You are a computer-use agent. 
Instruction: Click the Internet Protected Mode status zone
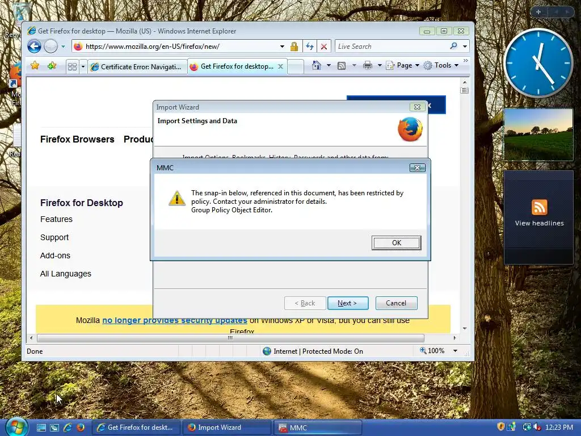313,351
